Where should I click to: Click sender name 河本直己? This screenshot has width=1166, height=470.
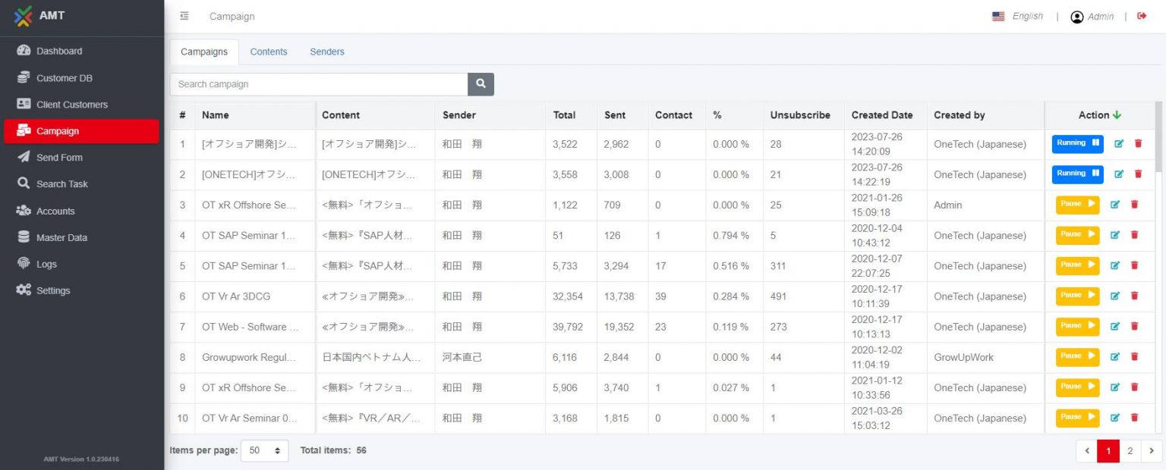point(462,357)
